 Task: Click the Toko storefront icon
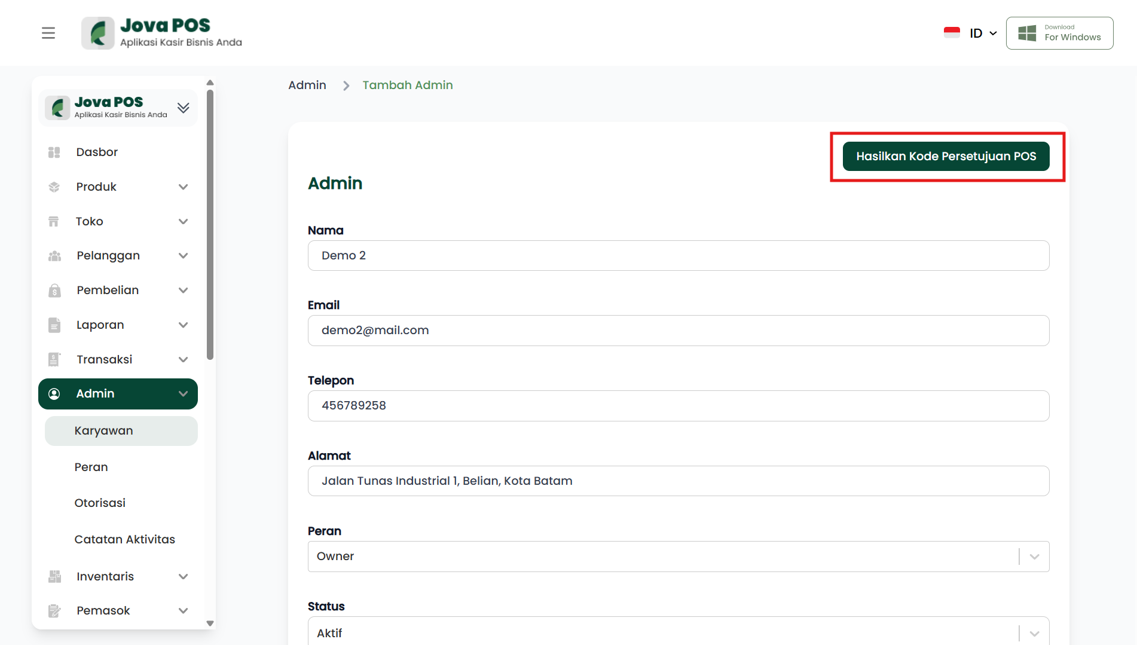[x=54, y=222]
